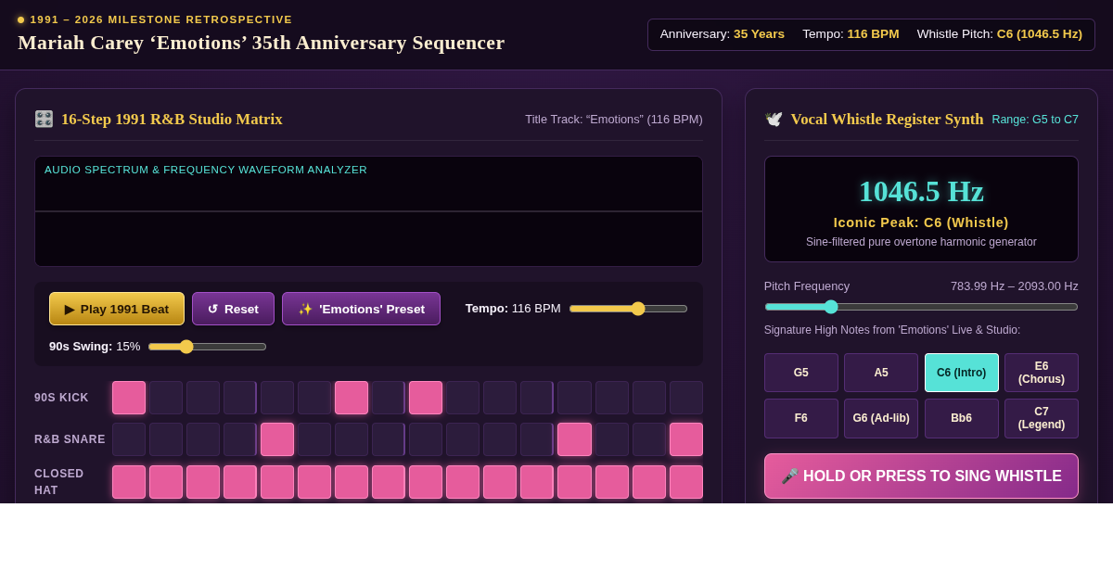Viewport: 1113px width, 584px height.
Task: Click 'Tempo: 116 BPM' in top header bar
Action: coord(851,34)
